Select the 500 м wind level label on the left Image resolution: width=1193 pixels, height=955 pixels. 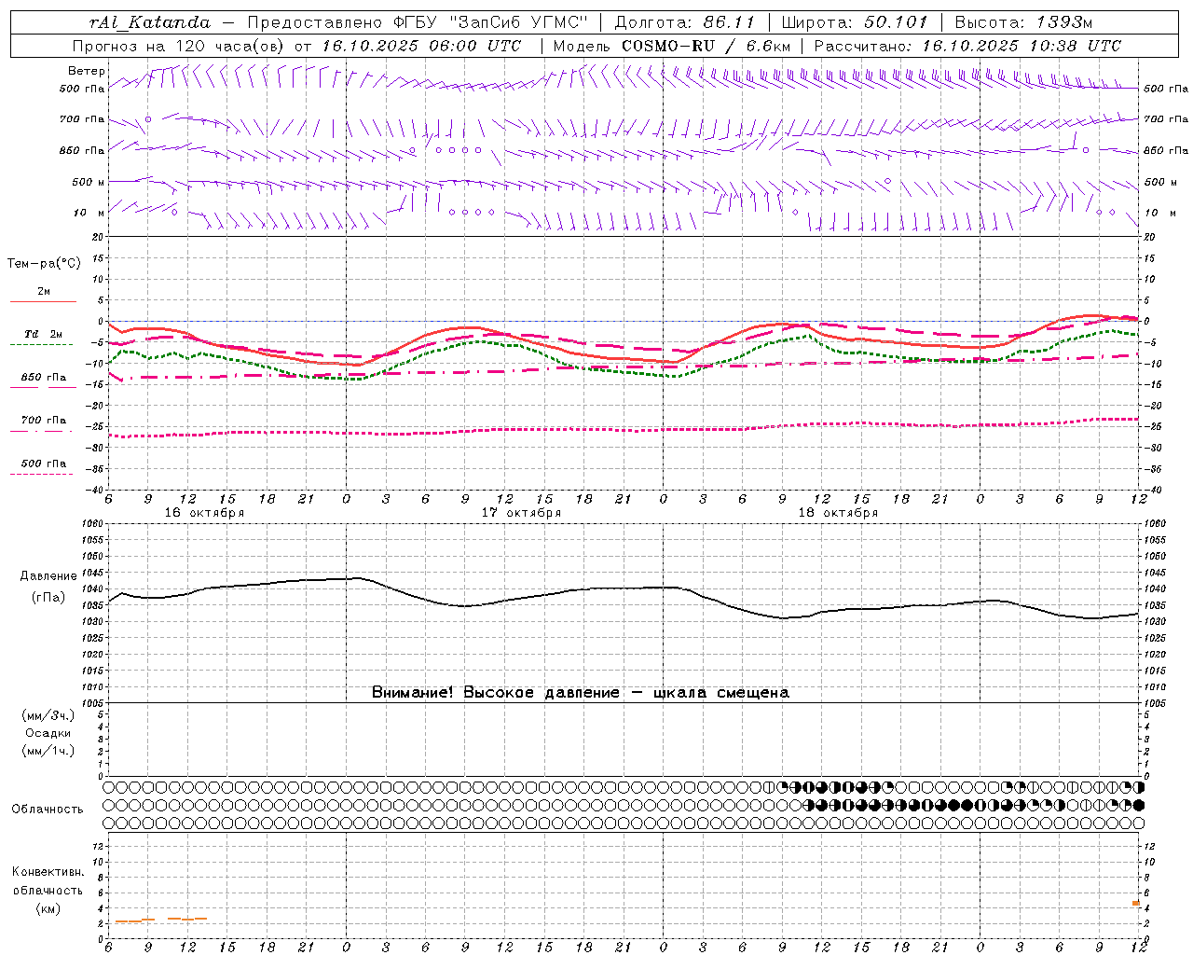pos(89,183)
